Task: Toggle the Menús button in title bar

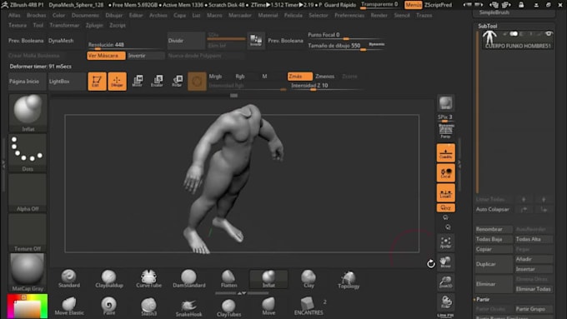Action: [413, 5]
